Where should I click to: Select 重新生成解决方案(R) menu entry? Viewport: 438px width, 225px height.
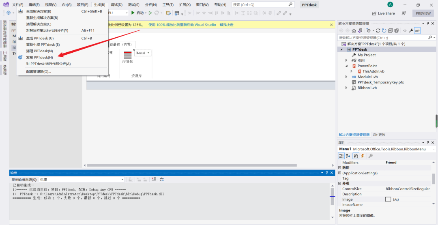pyautogui.click(x=62, y=17)
